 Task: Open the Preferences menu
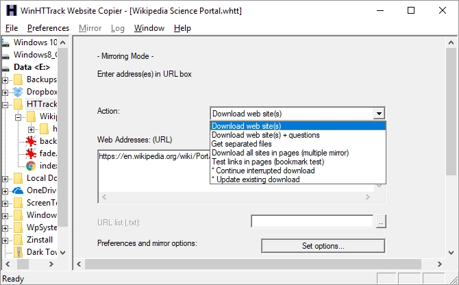click(x=48, y=28)
